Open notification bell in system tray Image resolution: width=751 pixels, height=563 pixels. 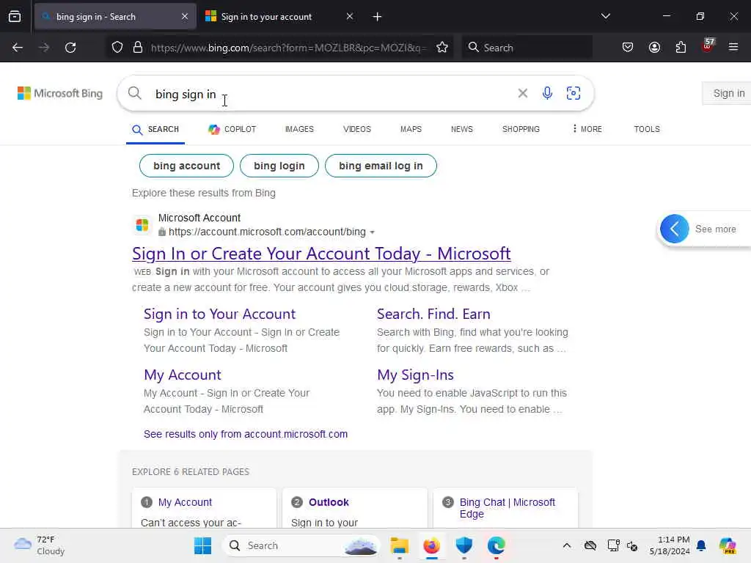tap(701, 545)
